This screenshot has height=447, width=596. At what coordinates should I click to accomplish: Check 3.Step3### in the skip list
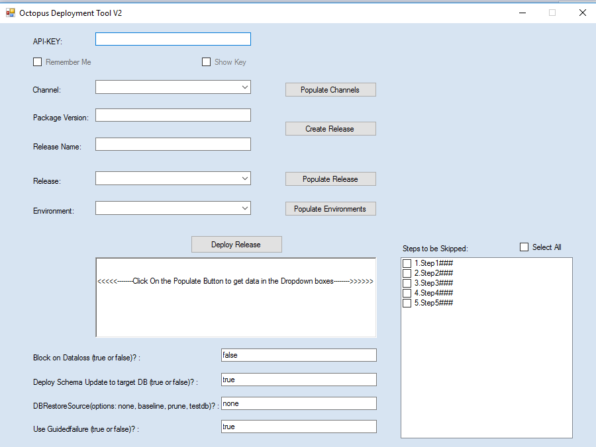[407, 283]
